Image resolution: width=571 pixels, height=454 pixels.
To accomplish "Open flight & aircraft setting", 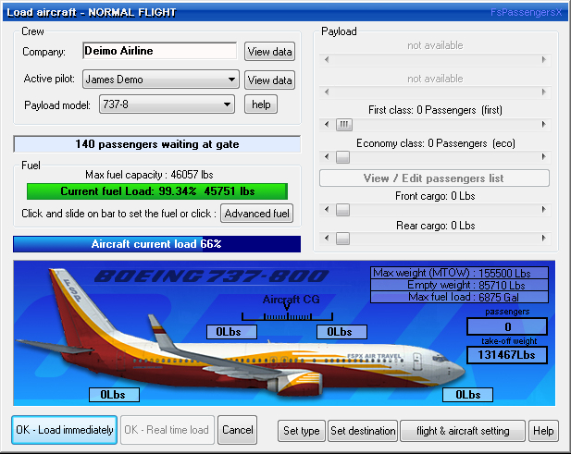I will (463, 431).
